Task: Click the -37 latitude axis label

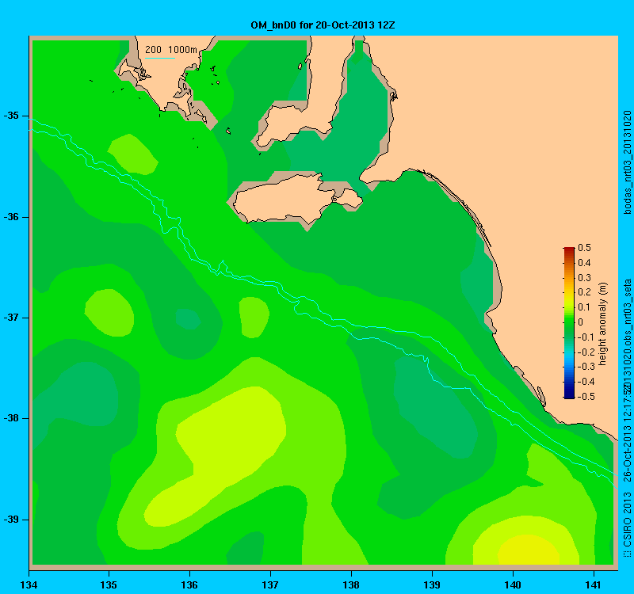Action: pos(11,318)
